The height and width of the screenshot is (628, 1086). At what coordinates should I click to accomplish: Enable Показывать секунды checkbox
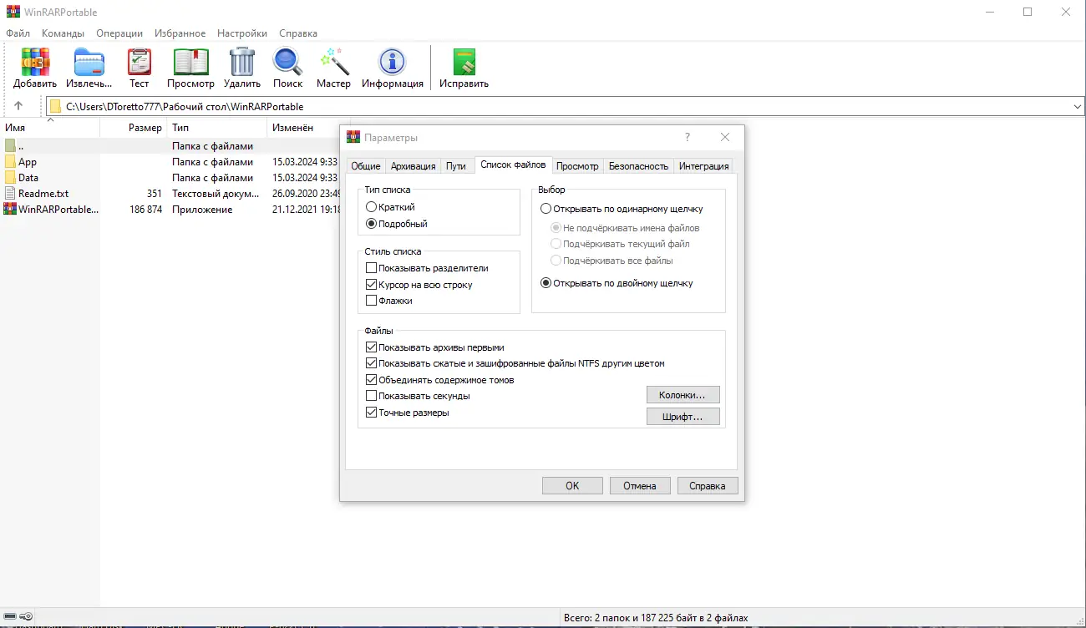(372, 396)
